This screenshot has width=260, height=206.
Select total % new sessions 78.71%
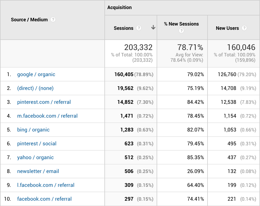click(190, 47)
